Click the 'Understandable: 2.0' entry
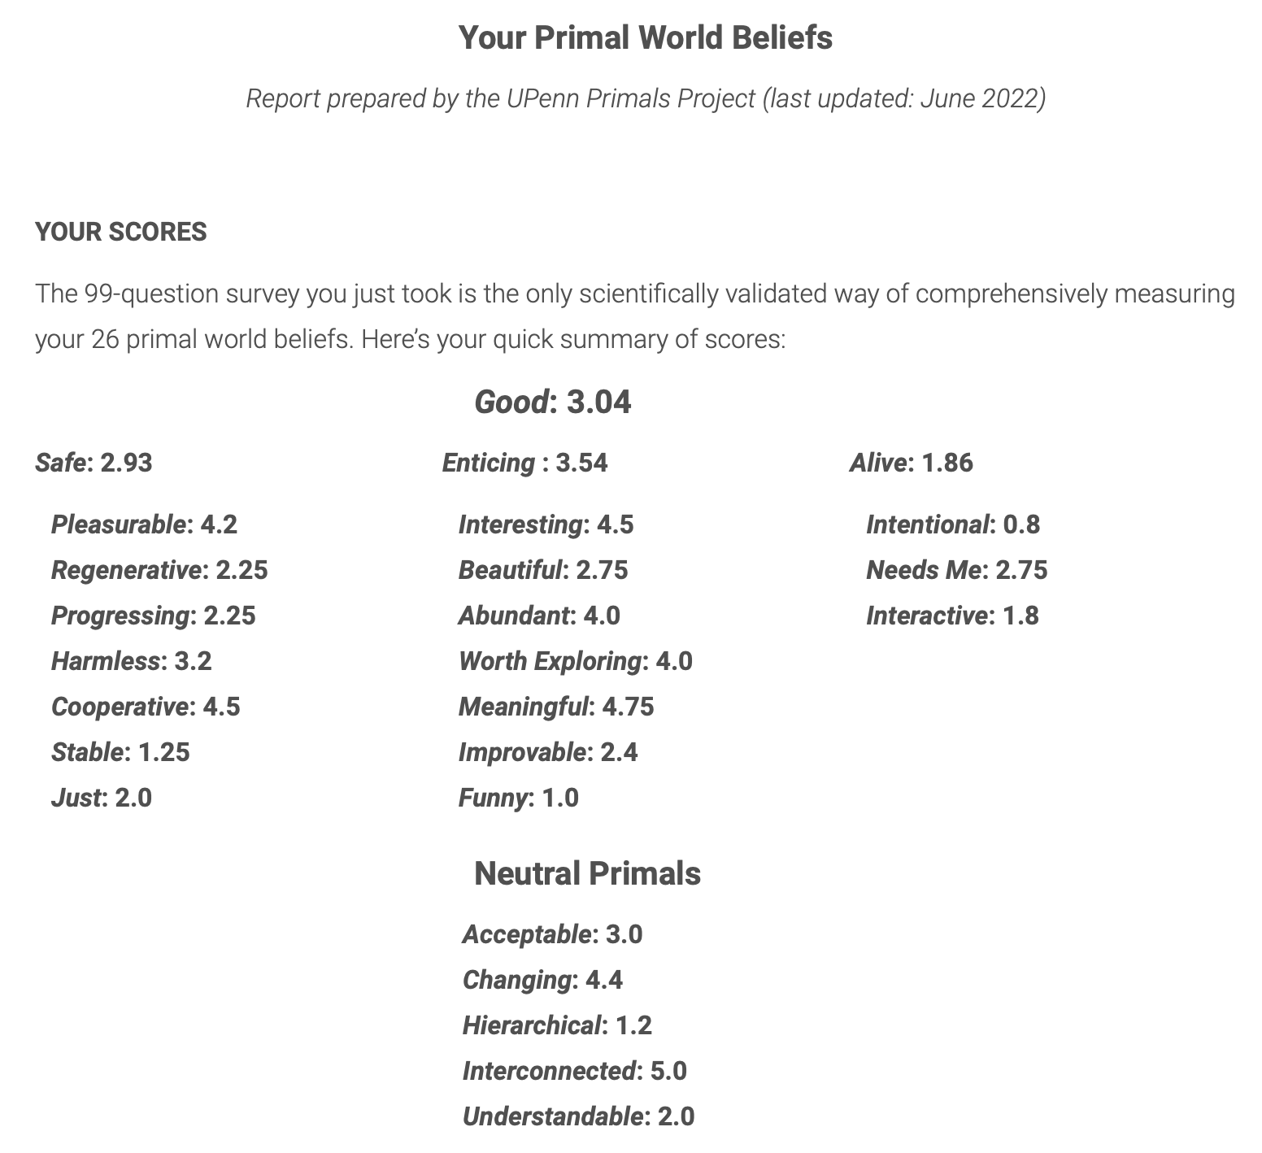Image resolution: width=1262 pixels, height=1153 pixels. pyautogui.click(x=578, y=1116)
